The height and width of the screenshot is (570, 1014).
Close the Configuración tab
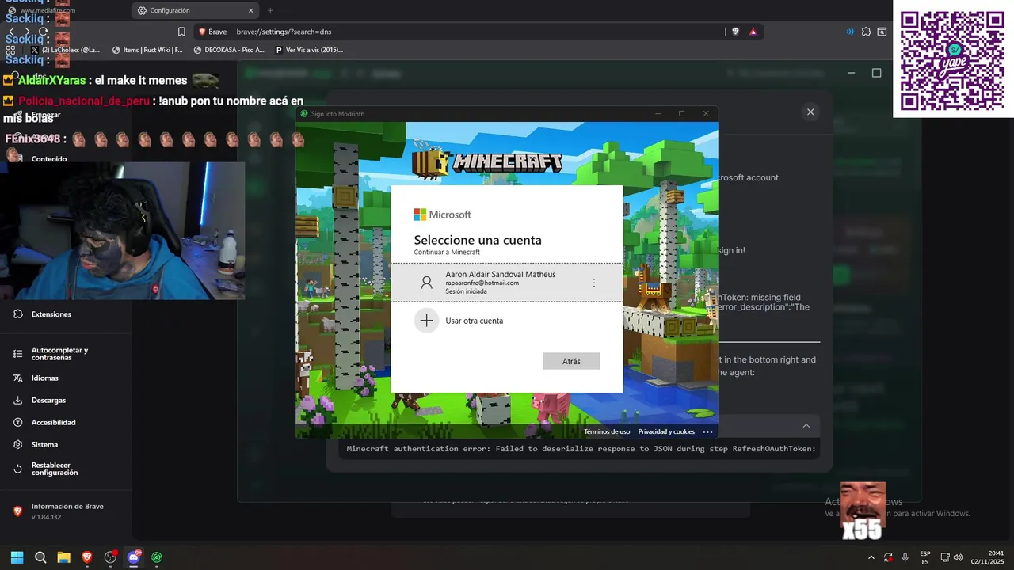click(251, 10)
